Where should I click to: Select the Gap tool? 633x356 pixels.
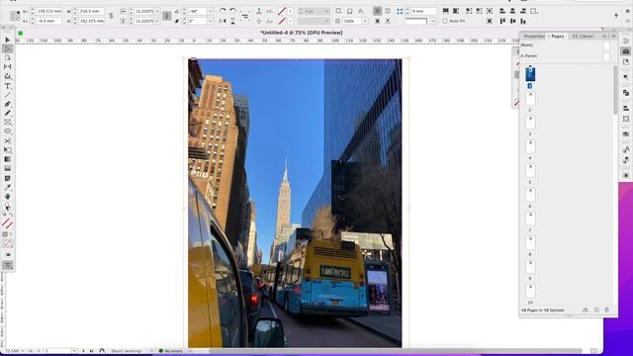[x=7, y=66]
